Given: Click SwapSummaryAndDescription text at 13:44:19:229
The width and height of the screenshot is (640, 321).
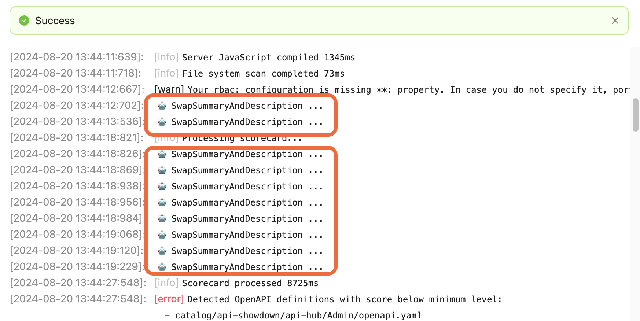Looking at the screenshot, I should tap(237, 267).
